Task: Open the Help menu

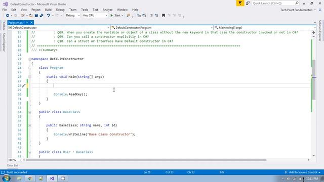Action: point(135,10)
